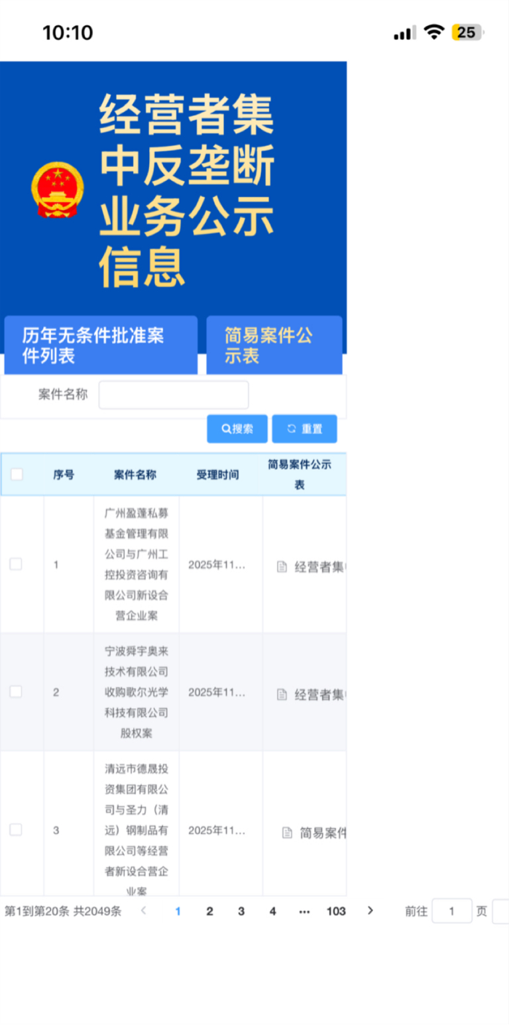Open the 历年无条件批准案件列表 tab
This screenshot has width=509, height=1025.
[101, 345]
